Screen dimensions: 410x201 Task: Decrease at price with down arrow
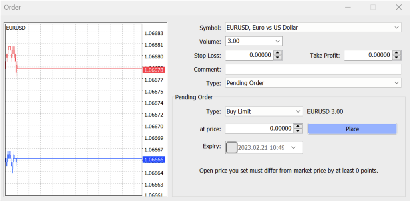click(298, 131)
